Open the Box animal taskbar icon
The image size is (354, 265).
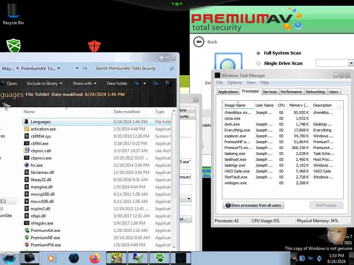tap(116, 258)
